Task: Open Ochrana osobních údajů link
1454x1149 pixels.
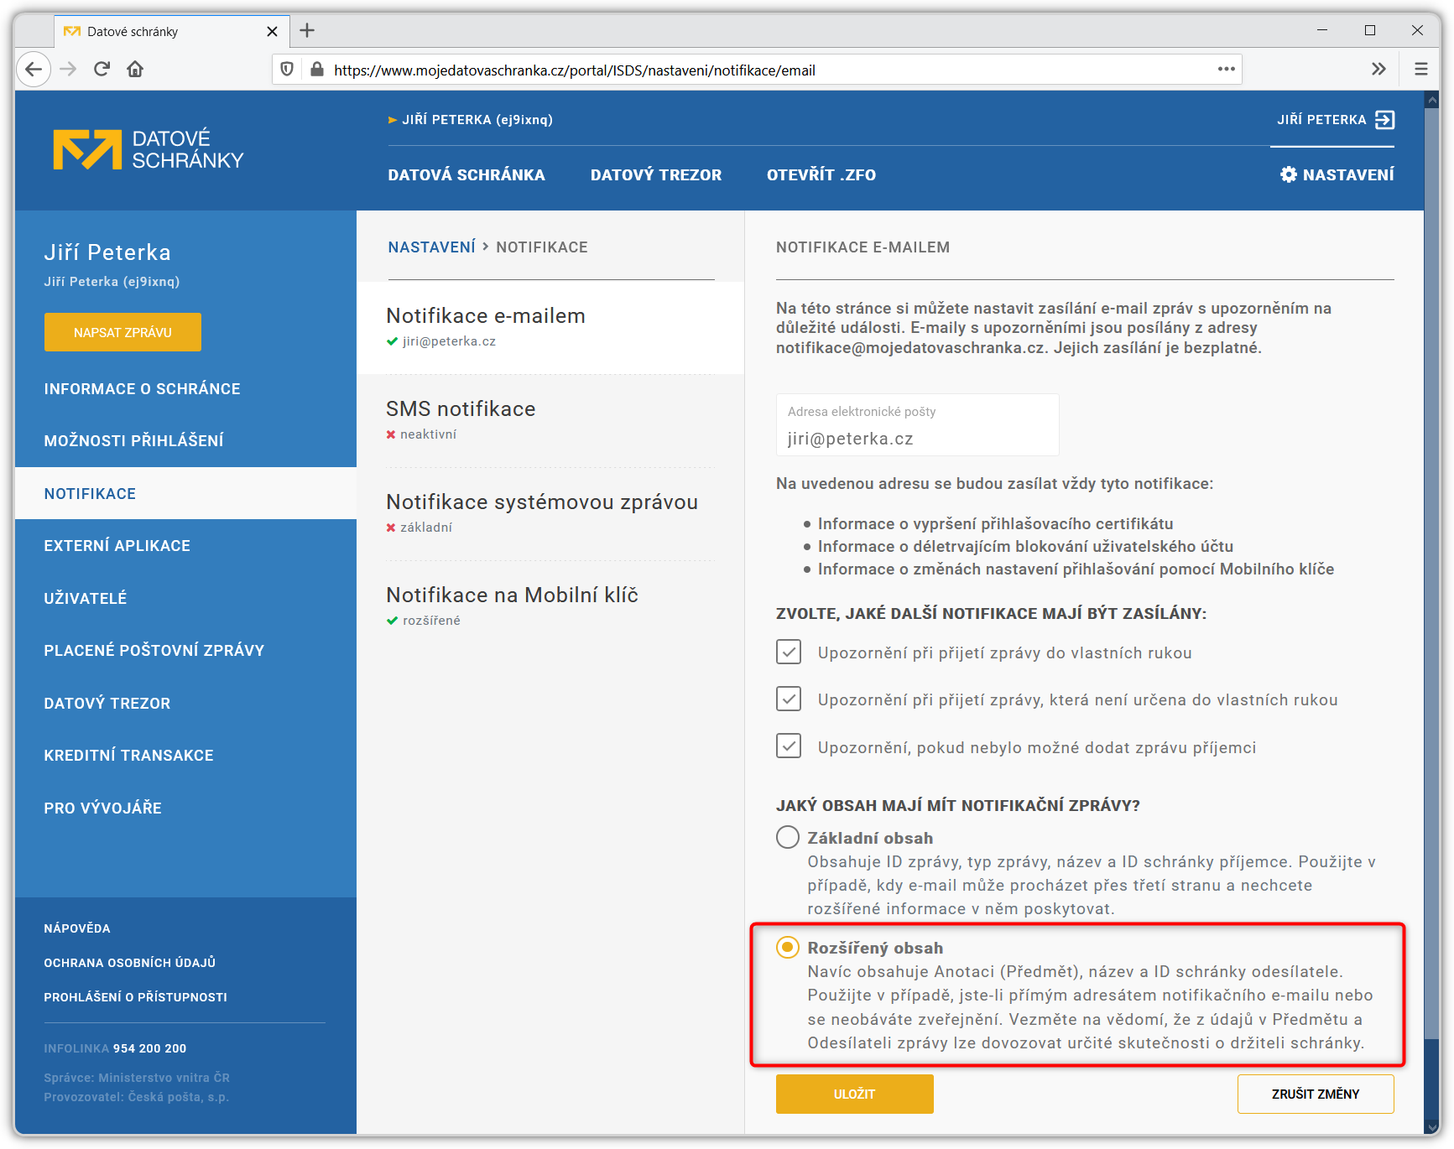Action: point(129,963)
